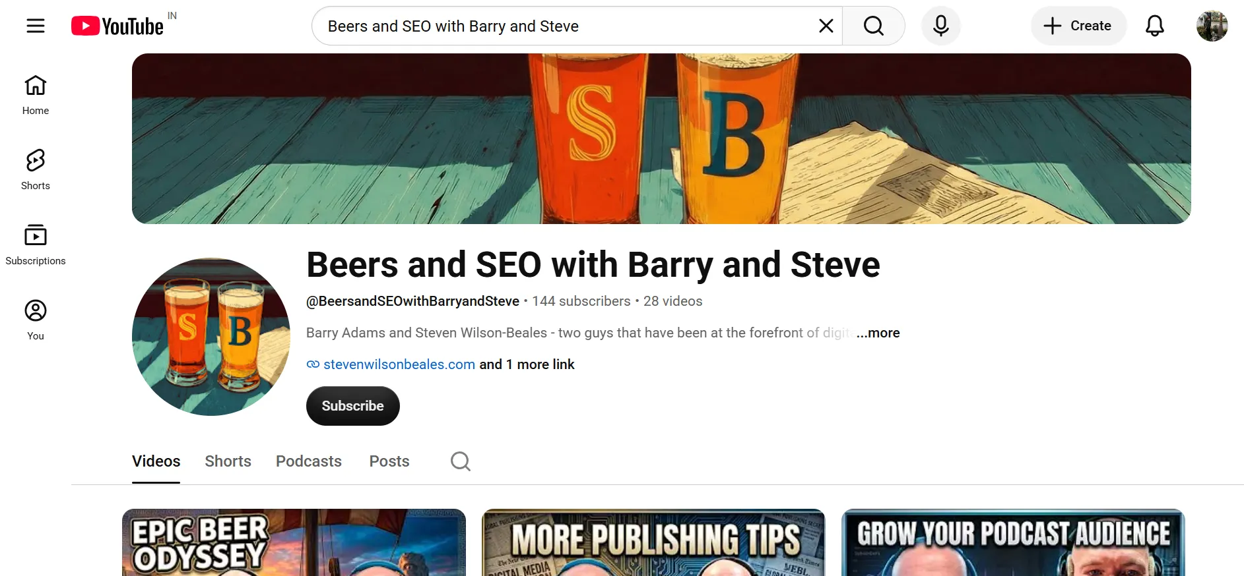Switch to the Posts tab
This screenshot has height=576, width=1244.
[389, 461]
